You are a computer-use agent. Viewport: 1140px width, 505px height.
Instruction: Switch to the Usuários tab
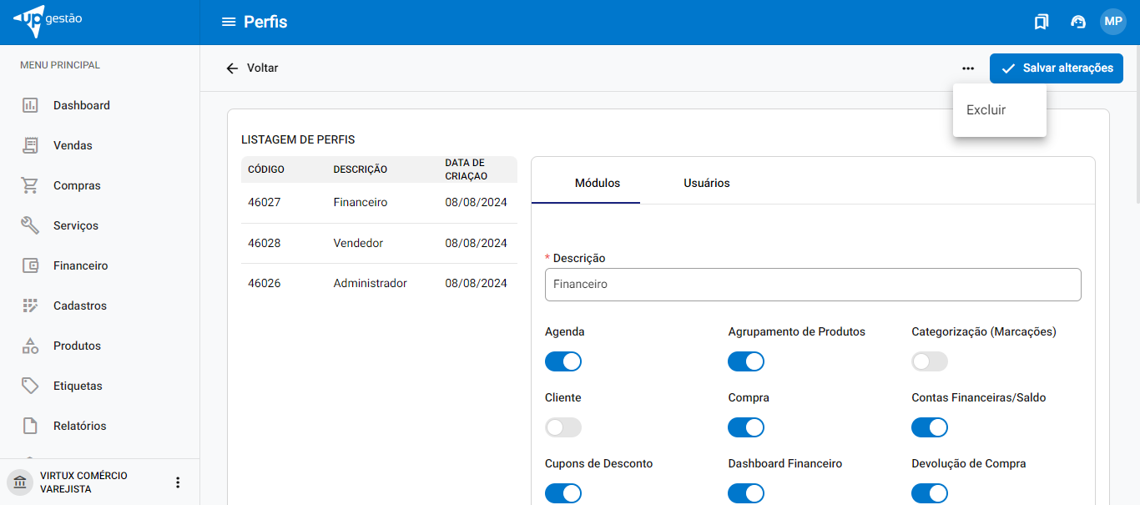tap(706, 183)
